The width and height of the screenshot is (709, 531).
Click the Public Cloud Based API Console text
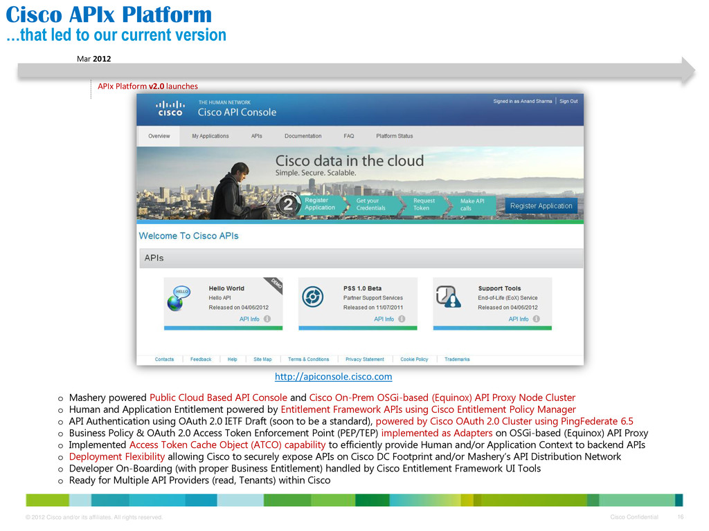[218, 398]
